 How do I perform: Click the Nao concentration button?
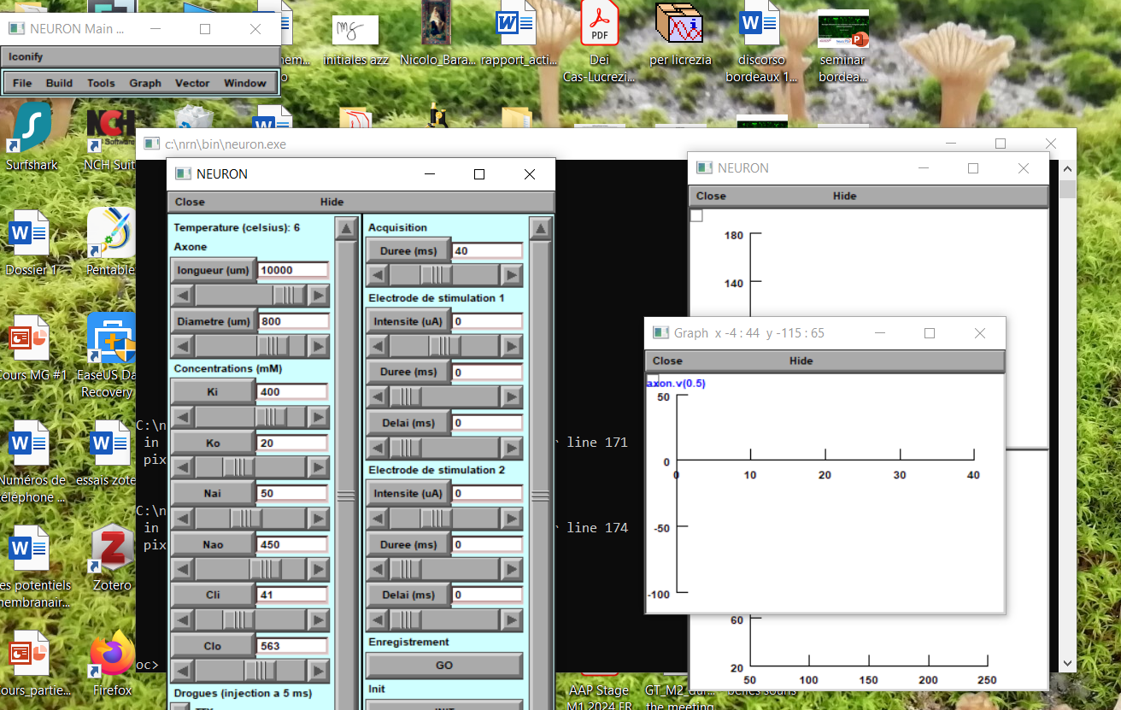(213, 544)
